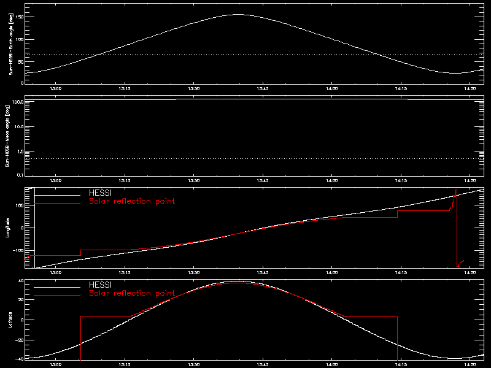Image resolution: width=491 pixels, height=368 pixels.
Task: Click the Sun-HESSI-Noon angle [deg] axis title
Action: 7,136
